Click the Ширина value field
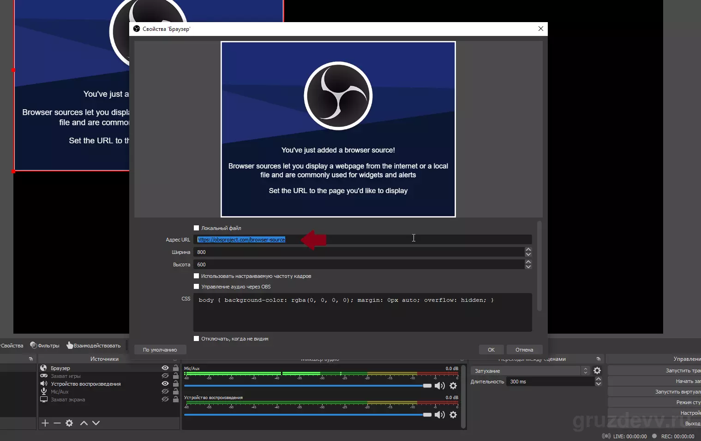The image size is (701, 441). (x=359, y=252)
